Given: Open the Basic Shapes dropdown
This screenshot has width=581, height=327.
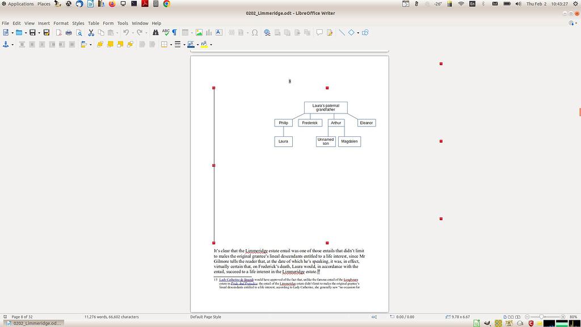Looking at the screenshot, I should [357, 32].
